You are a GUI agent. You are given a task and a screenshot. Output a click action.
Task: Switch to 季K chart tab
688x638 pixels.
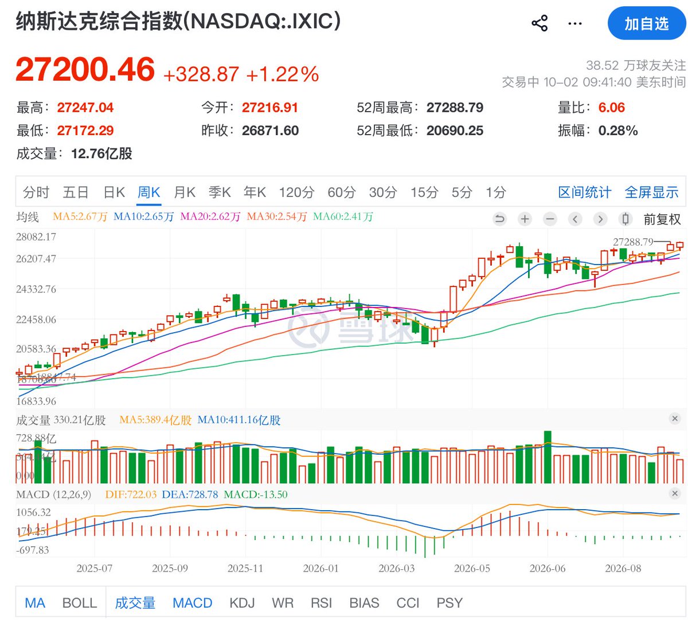point(220,192)
